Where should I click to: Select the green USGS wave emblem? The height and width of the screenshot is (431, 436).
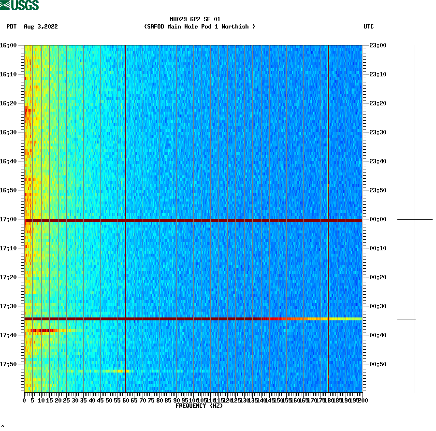coord(6,5)
